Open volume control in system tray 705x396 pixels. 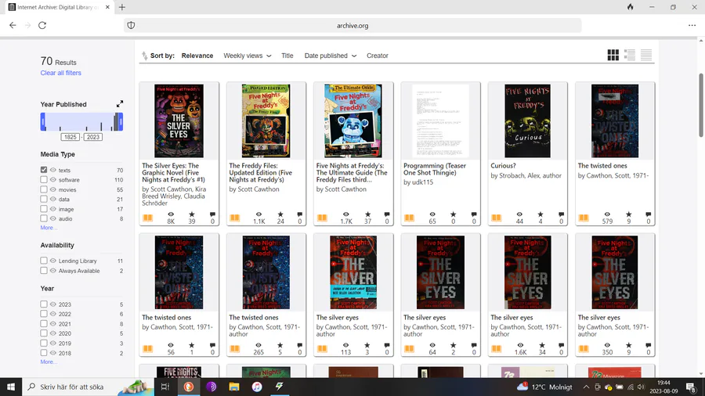(641, 387)
